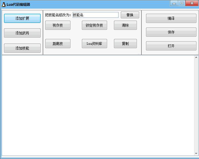Viewport: 199px width, 159px height.
Task: Click the 添加扩展 button
Action: coord(22,18)
